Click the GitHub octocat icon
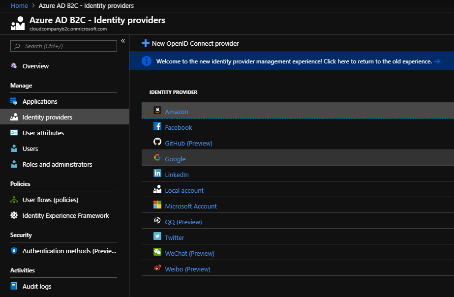This screenshot has height=297, width=454. coord(157,143)
